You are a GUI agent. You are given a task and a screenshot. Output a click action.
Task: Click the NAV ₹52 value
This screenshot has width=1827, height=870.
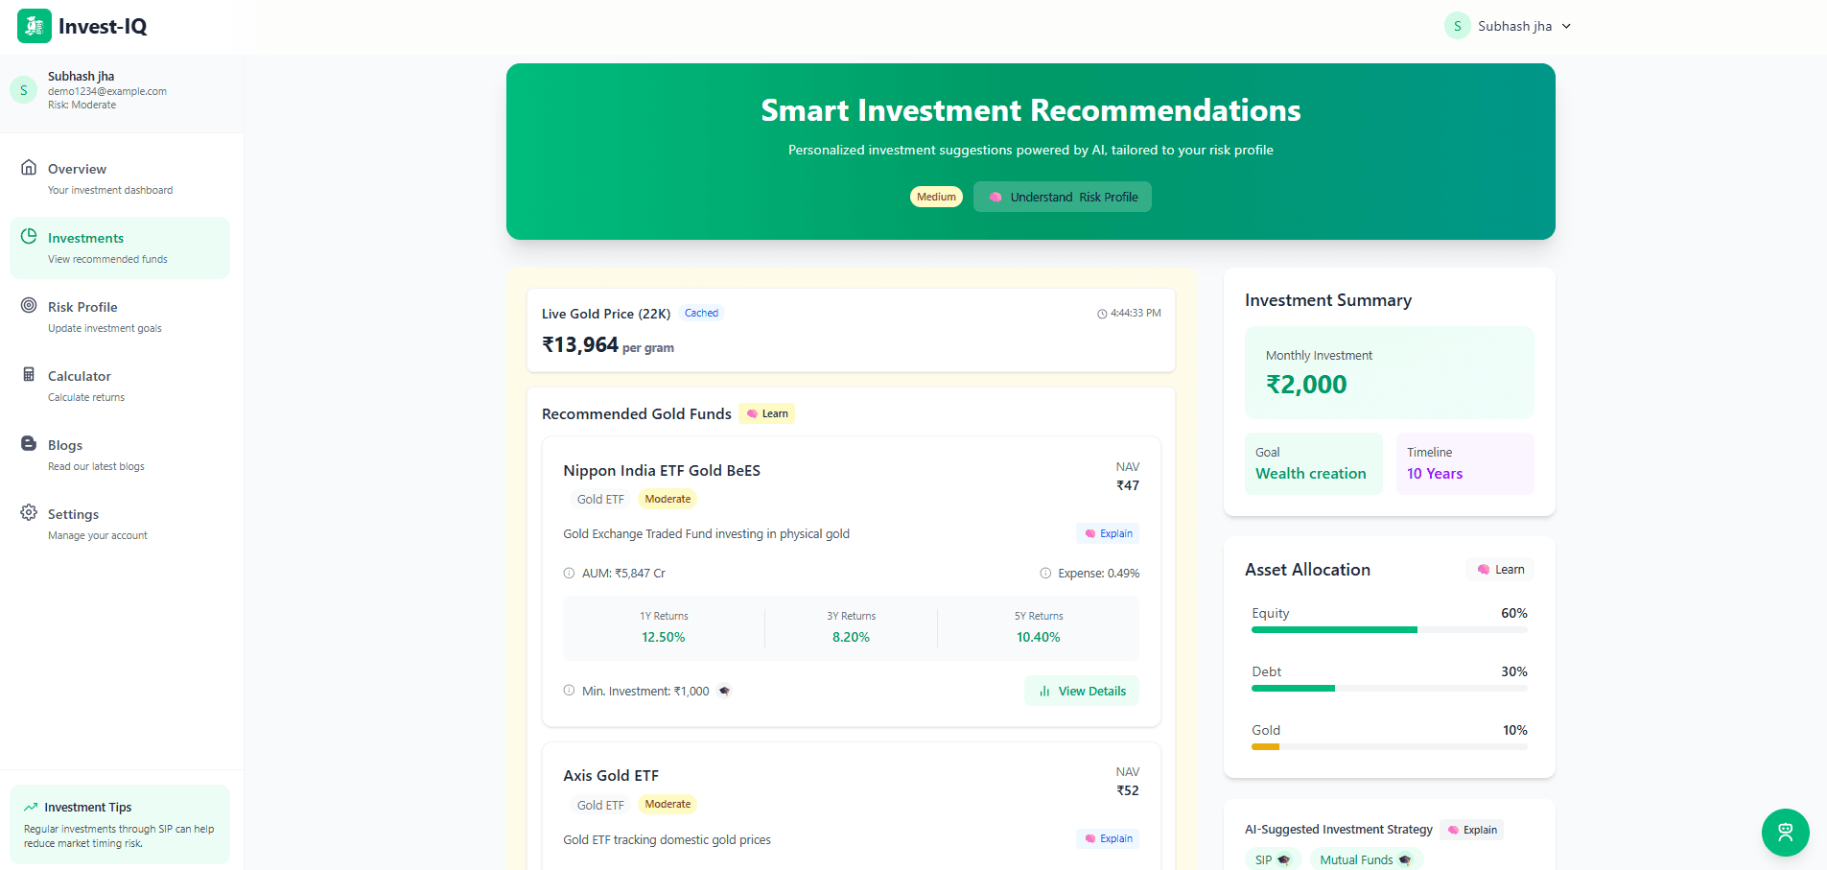1128,790
